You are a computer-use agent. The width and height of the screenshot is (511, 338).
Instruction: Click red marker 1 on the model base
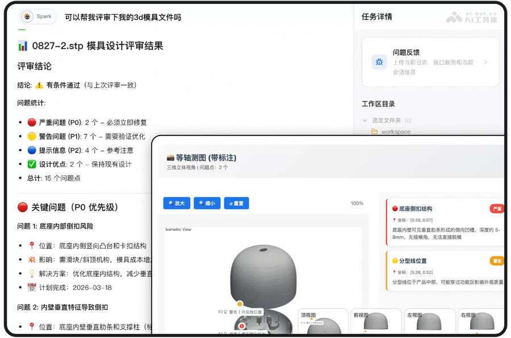coord(242,326)
